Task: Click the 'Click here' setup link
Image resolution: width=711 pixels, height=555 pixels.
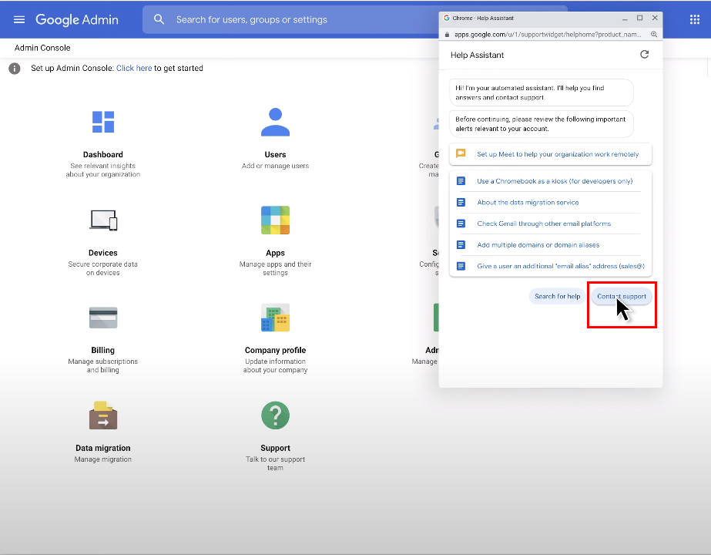Action: pos(134,69)
